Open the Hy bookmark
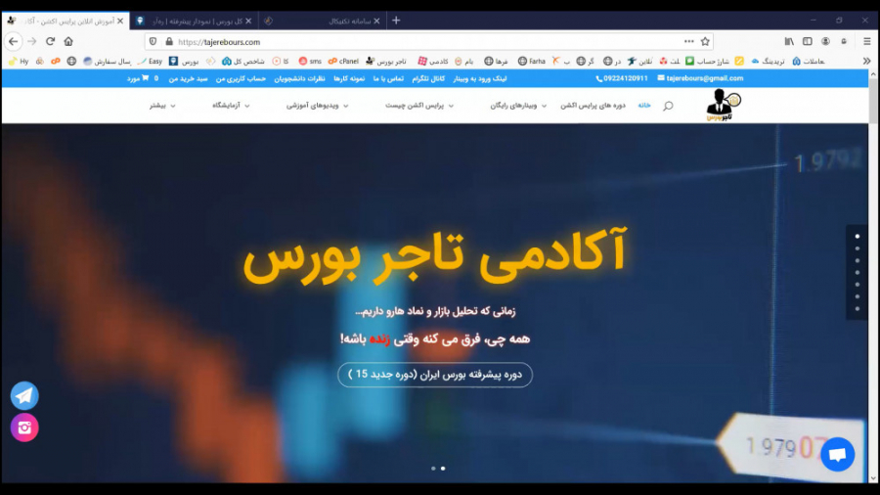 (19, 62)
